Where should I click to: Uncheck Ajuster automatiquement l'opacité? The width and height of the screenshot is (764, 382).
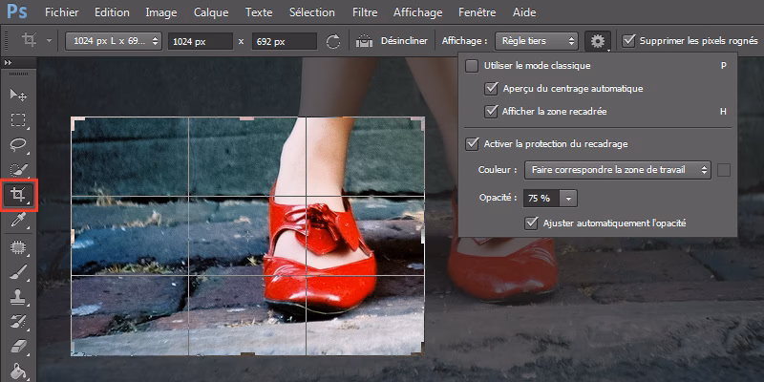pos(531,223)
